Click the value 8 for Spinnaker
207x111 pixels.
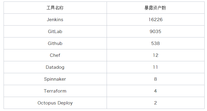[156, 79]
